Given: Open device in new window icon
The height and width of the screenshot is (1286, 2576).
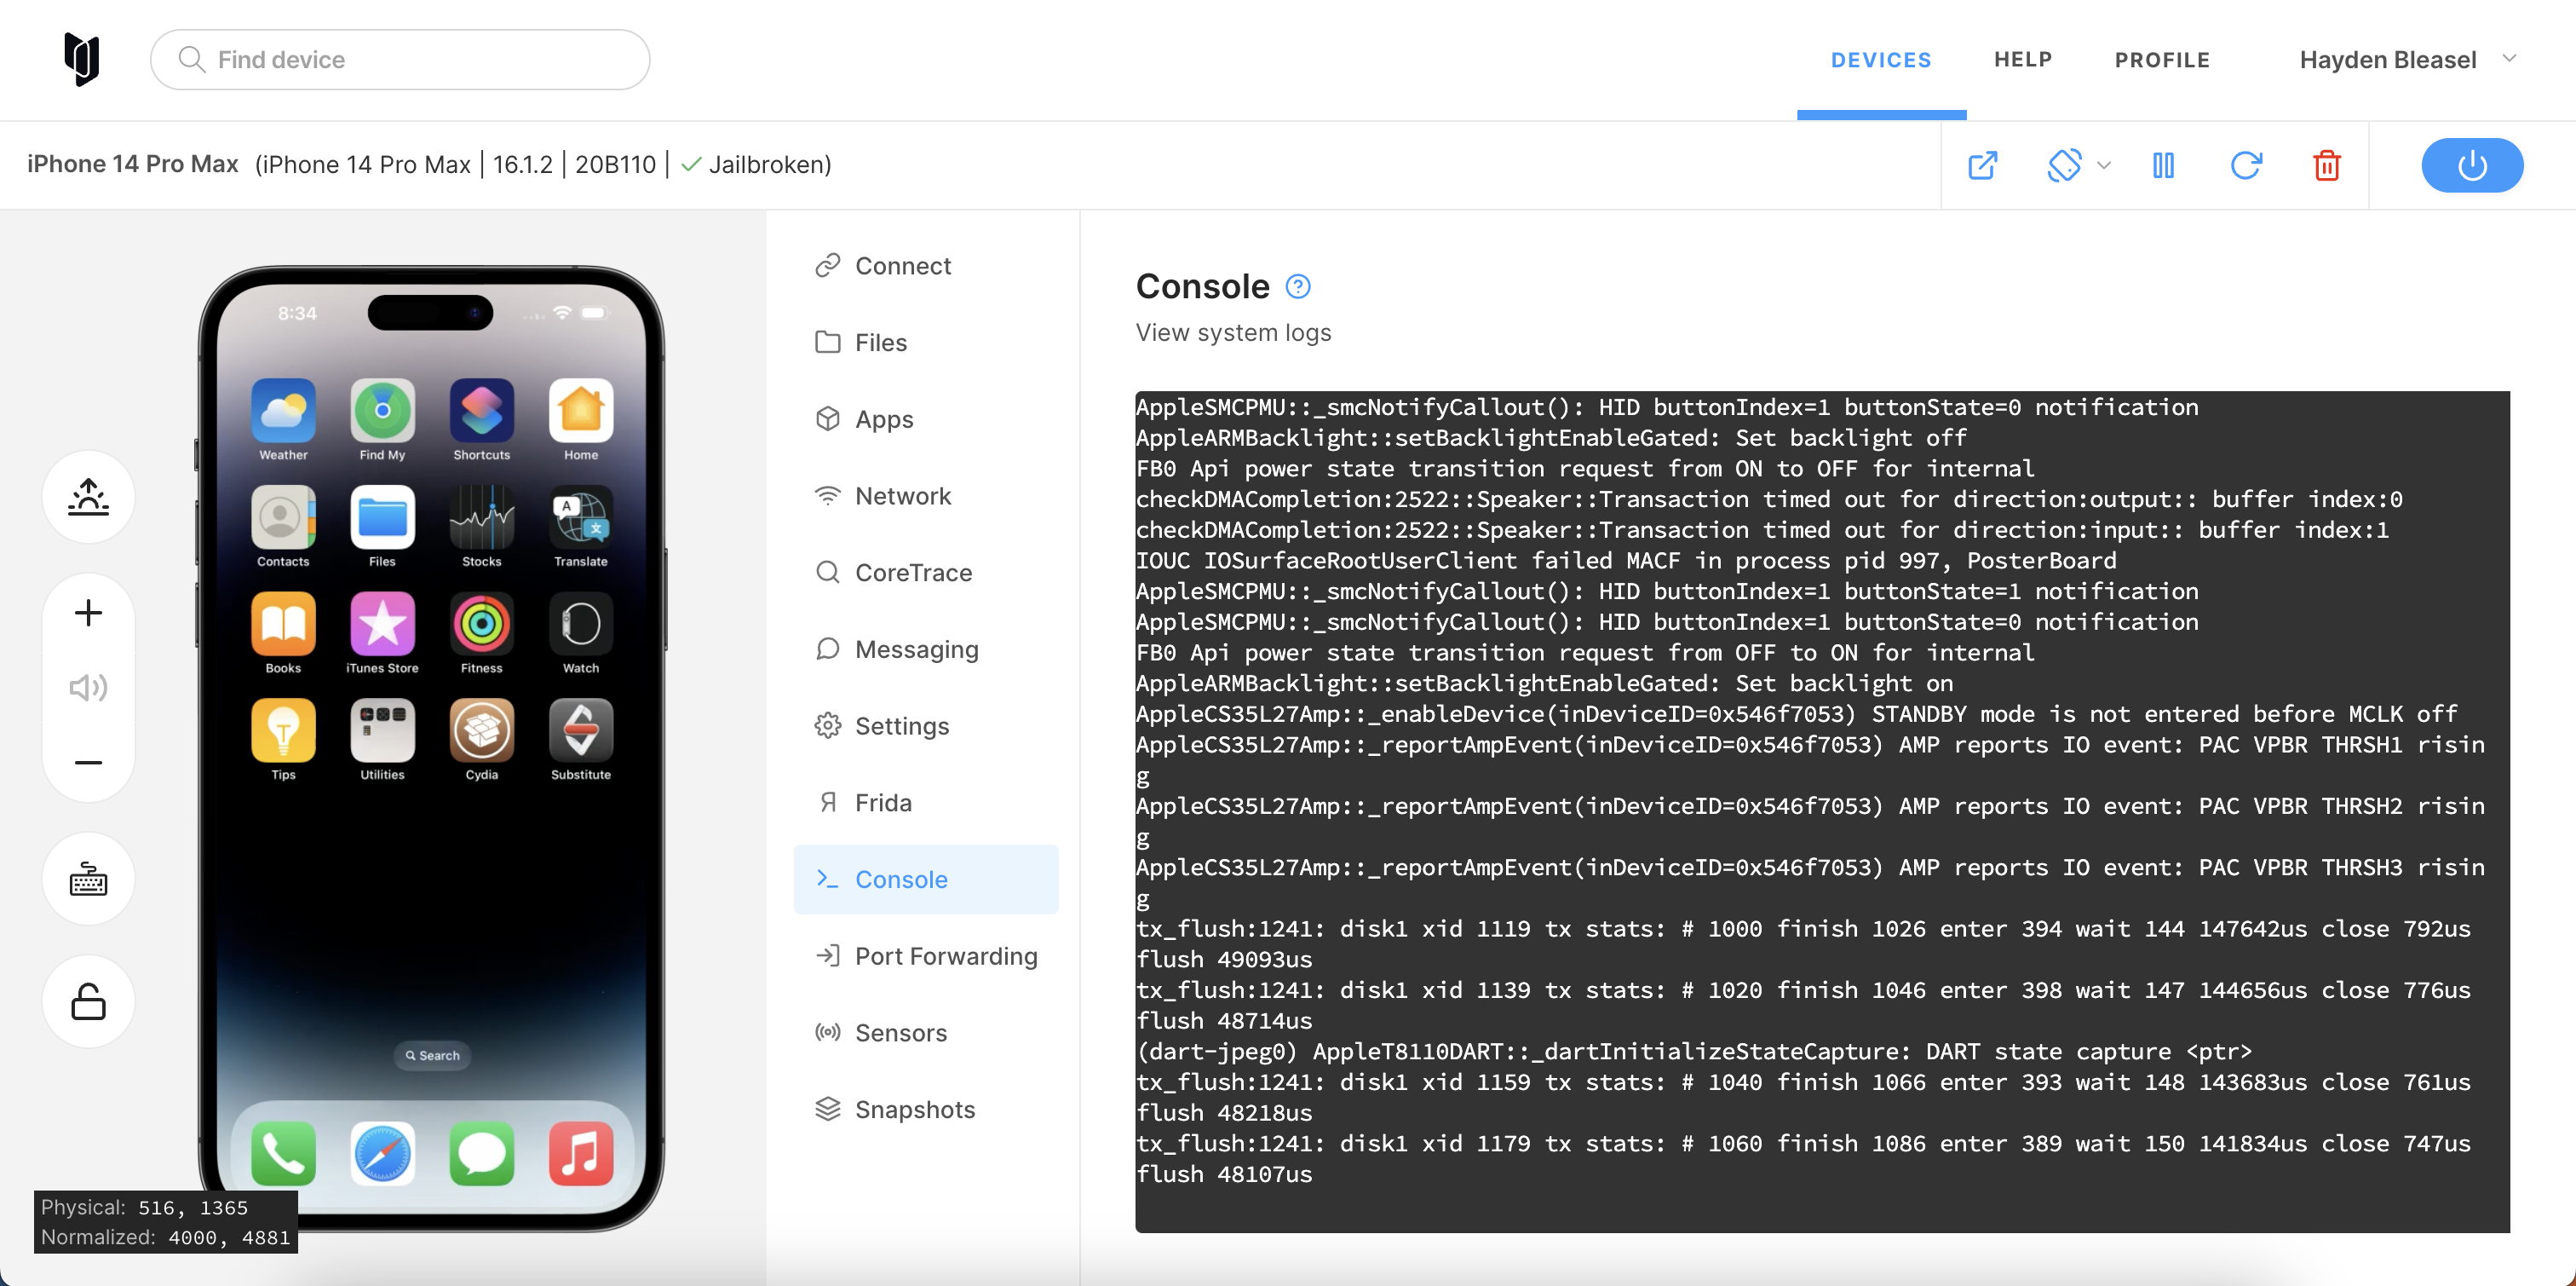Looking at the screenshot, I should coord(1982,165).
